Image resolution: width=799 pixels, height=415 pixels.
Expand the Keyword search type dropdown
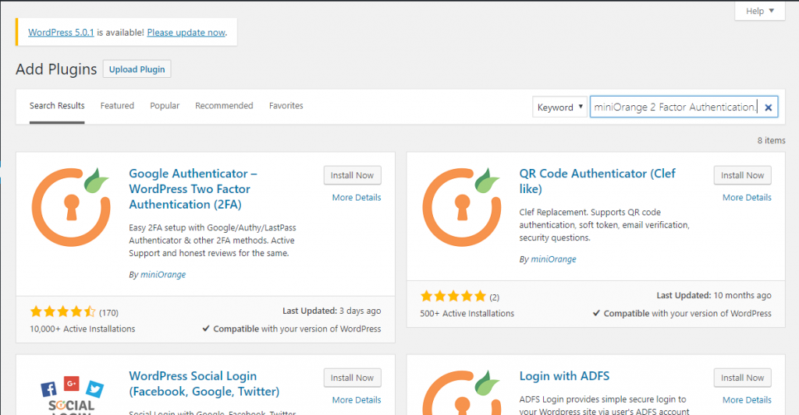pyautogui.click(x=560, y=107)
